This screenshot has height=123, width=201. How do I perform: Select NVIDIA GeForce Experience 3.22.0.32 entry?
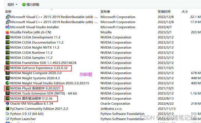click(39, 68)
